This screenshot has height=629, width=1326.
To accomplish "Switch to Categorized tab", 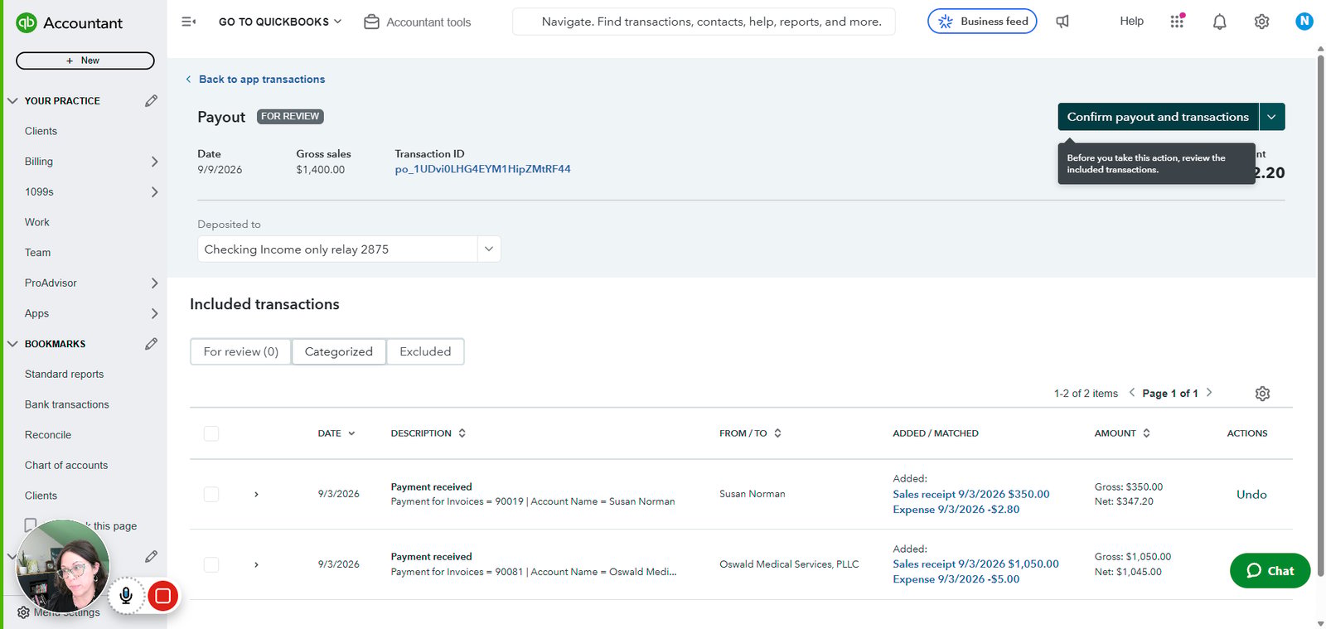I will coord(339,351).
